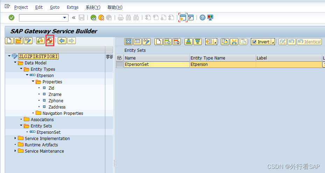The width and height of the screenshot is (325, 173).
Task: Click the Select All icon in table header corner
Action: [120, 58]
